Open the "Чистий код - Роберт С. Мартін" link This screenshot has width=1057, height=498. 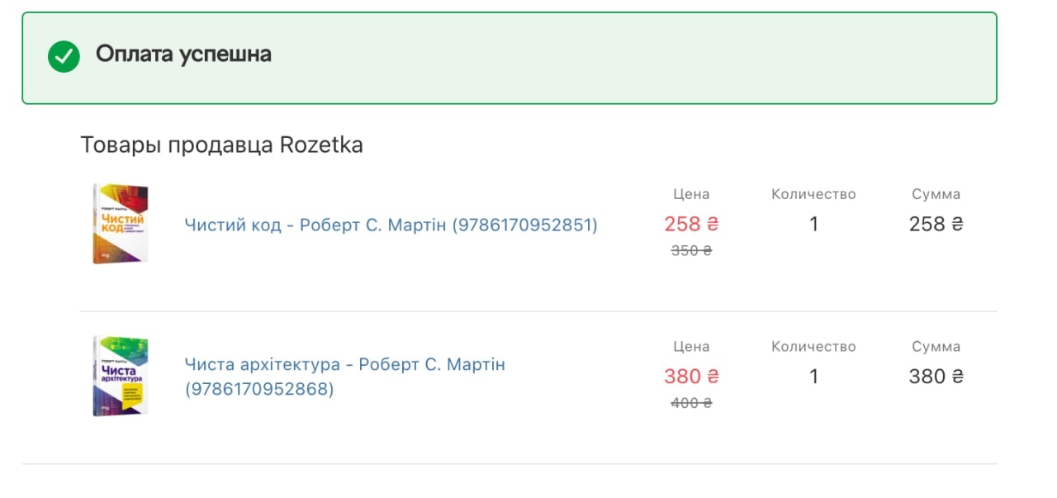tap(391, 225)
